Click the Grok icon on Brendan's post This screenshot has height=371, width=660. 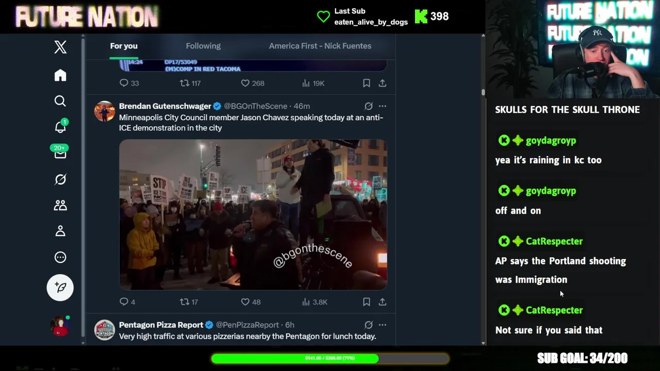coord(368,106)
